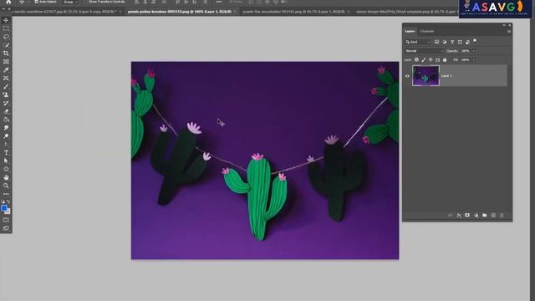Select the Ellipse shape tool

tap(6, 169)
